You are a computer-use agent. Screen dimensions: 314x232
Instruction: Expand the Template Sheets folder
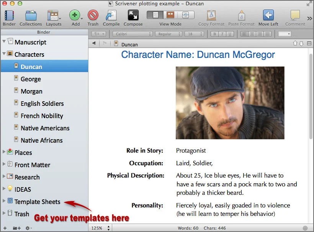click(4, 201)
